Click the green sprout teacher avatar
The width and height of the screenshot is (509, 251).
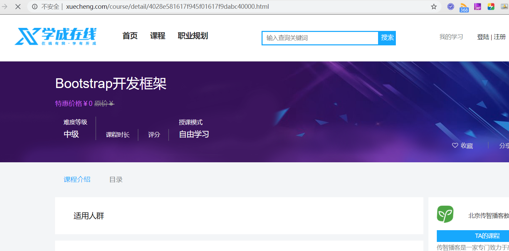click(445, 214)
